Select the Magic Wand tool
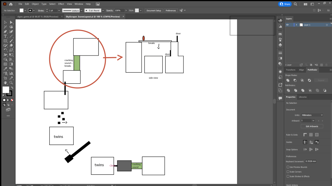The width and height of the screenshot is (332, 186). click(5, 27)
